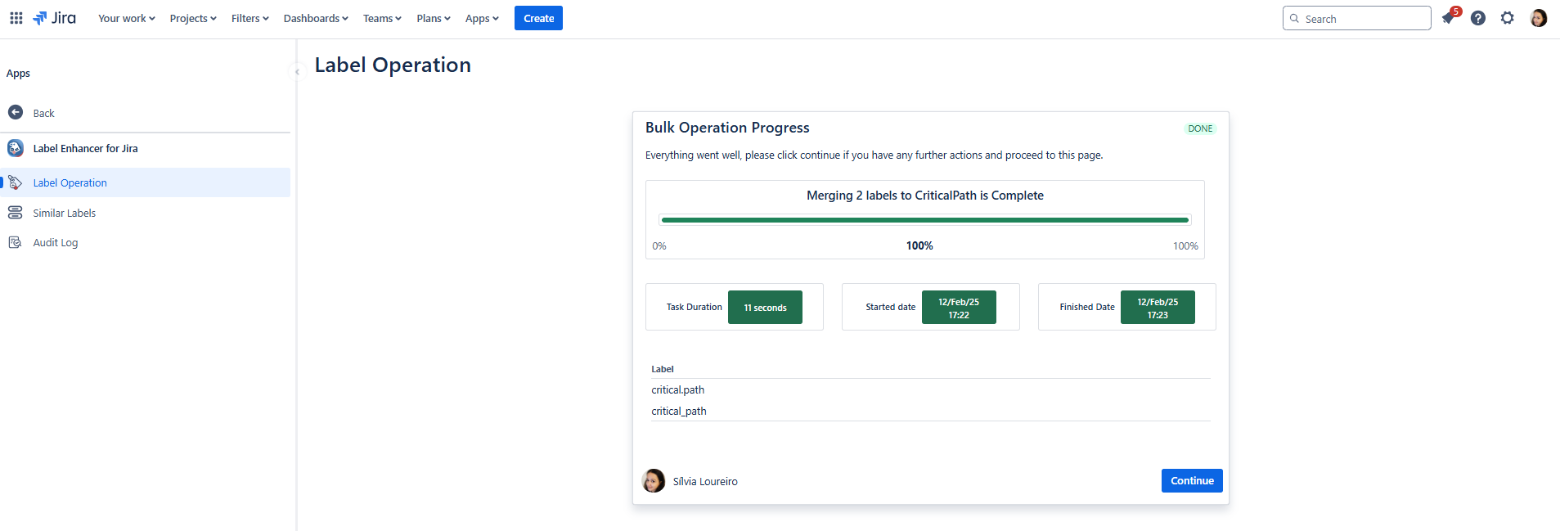Click the Audit Log icon
The image size is (1560, 531).
tap(16, 242)
